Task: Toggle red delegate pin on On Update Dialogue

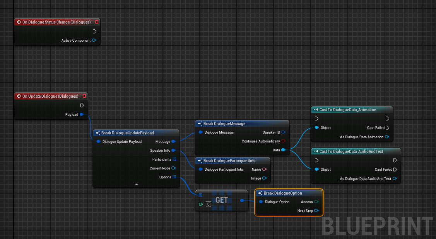Action: point(84,96)
